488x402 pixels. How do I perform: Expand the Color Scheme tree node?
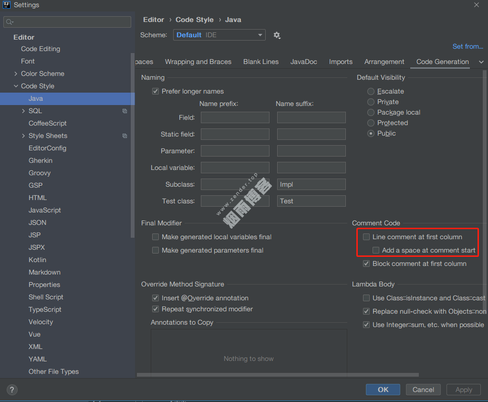(x=16, y=74)
